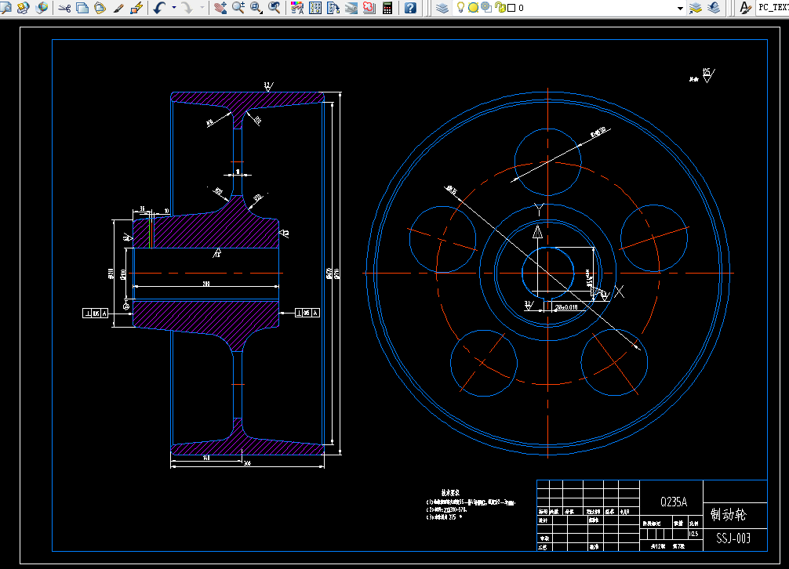The image size is (789, 569).
Task: Cut selection with the scissors icon
Action: click(64, 8)
